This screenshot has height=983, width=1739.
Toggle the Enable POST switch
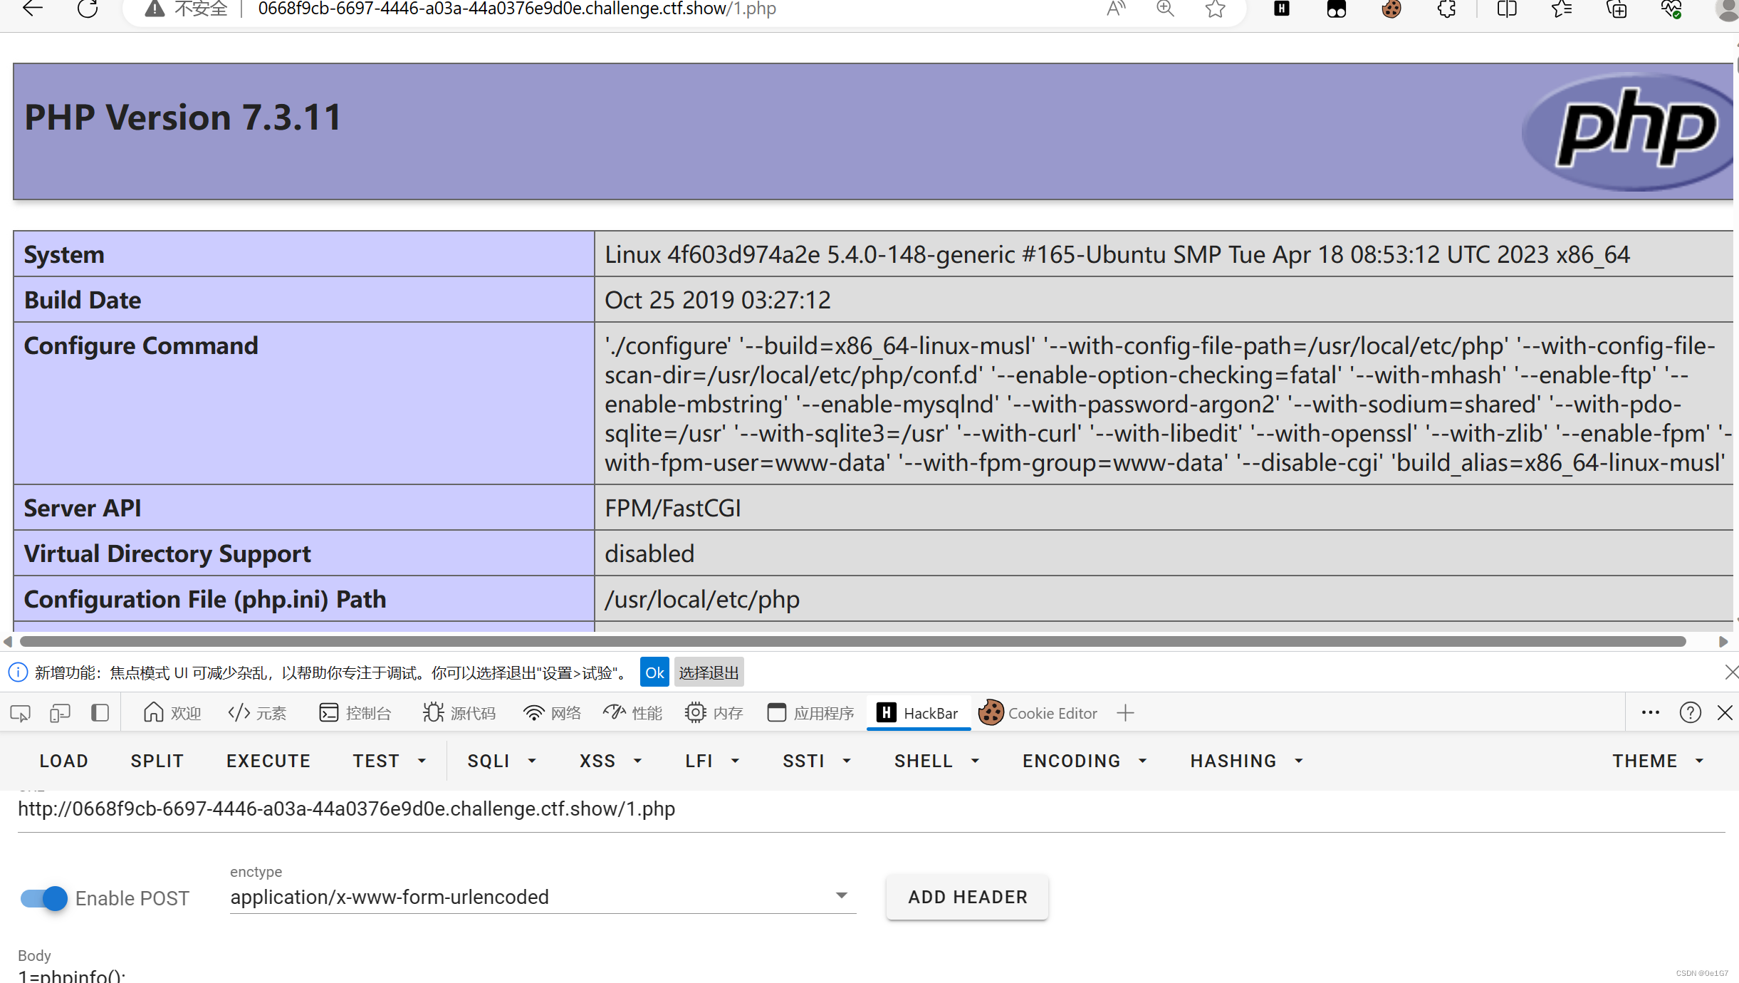(44, 898)
